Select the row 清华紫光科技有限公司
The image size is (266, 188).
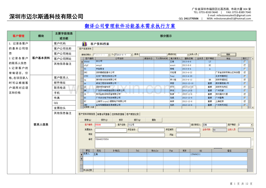tap(164, 80)
